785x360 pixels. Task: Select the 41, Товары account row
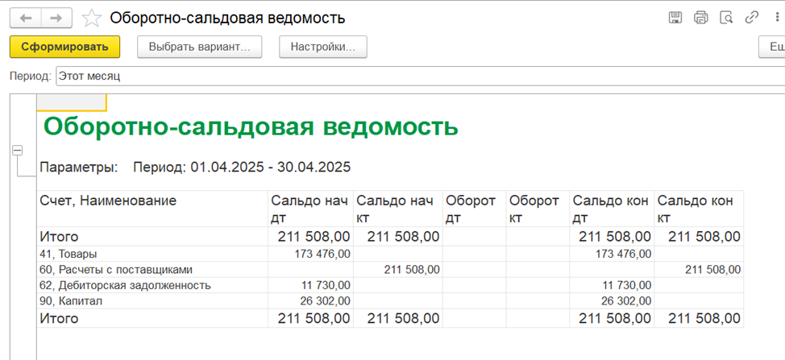391,254
